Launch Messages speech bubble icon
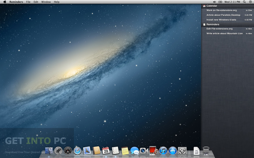 (x=134, y=151)
